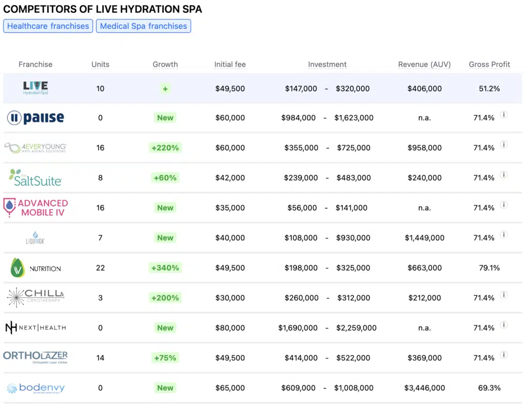This screenshot has height=411, width=524.
Task: Click the 69.3% gross profit value
Action: 489,388
